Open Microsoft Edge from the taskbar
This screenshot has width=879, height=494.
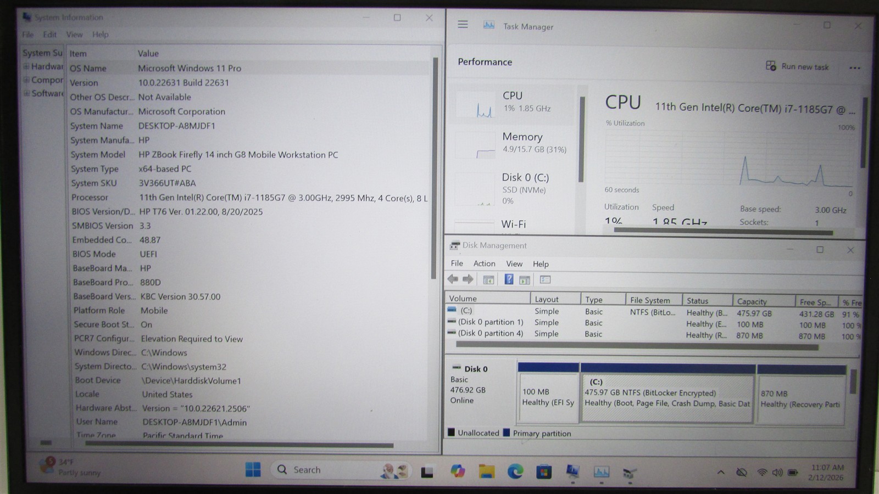tap(515, 471)
